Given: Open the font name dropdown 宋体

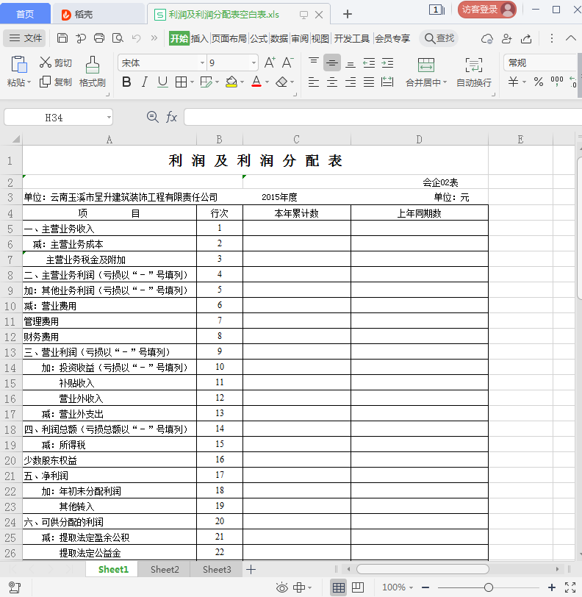Looking at the screenshot, I should (202, 62).
